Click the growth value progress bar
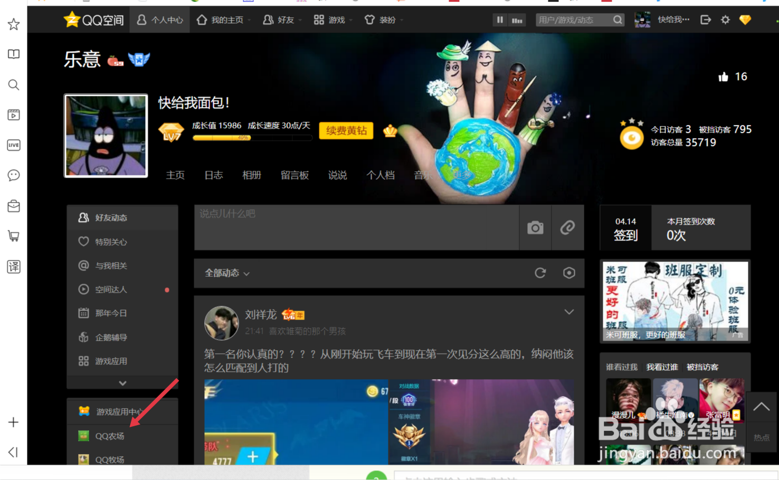The height and width of the screenshot is (480, 779). pyautogui.click(x=252, y=138)
